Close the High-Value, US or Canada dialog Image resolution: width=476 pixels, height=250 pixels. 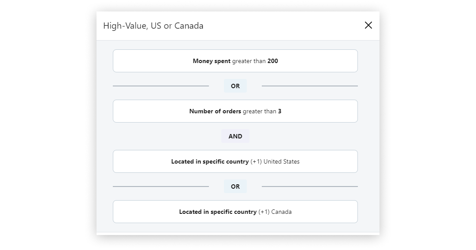point(368,25)
